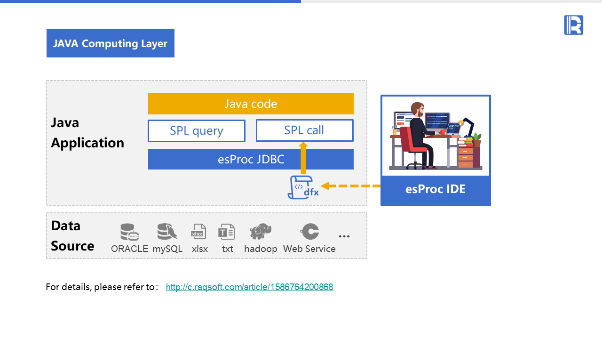The height and width of the screenshot is (339, 602).
Task: Click the SPL query box
Action: click(x=197, y=131)
